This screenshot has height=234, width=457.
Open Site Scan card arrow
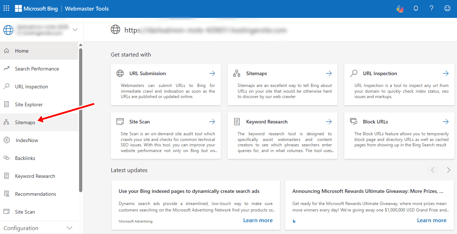click(212, 122)
